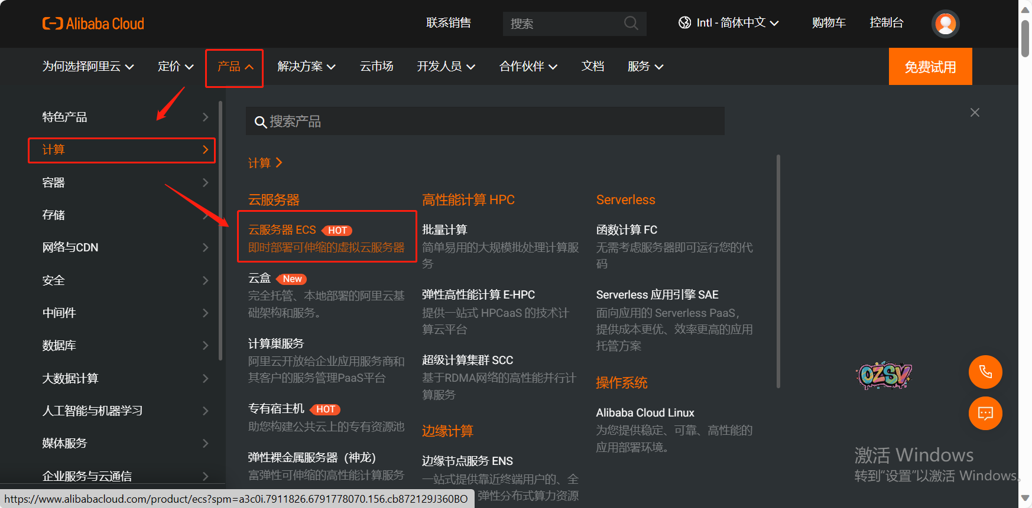Open the 函数计算 FC product link

tap(627, 230)
